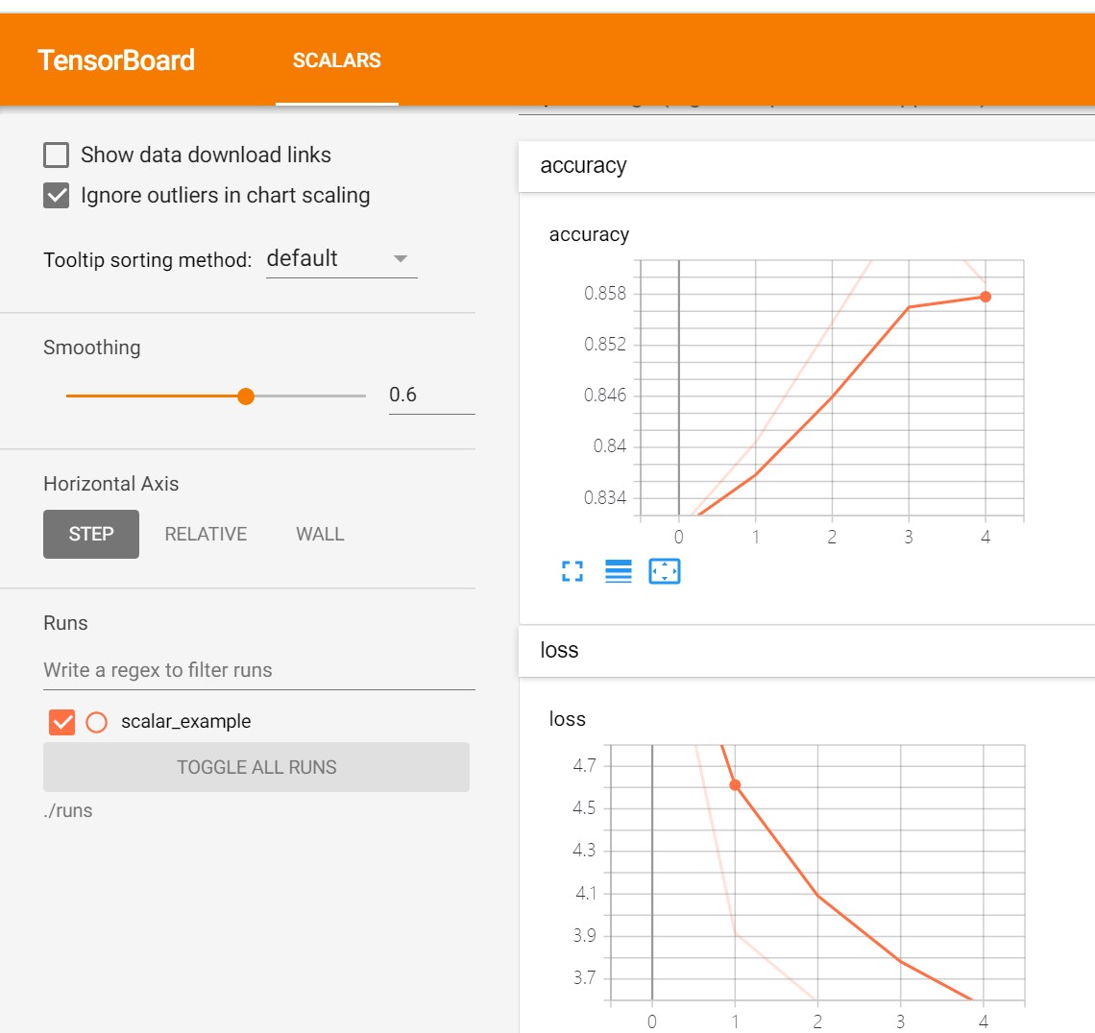The image size is (1095, 1033).
Task: Click loss chart inner title
Action: click(x=567, y=719)
